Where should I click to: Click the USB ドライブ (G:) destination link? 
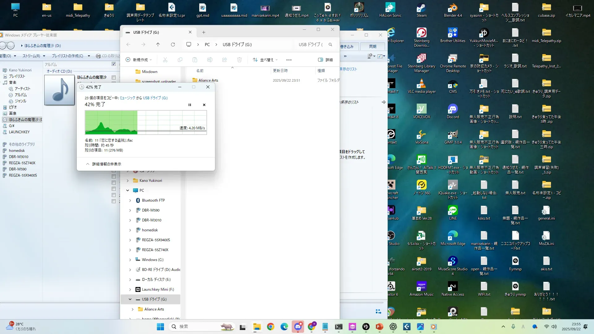tap(155, 98)
